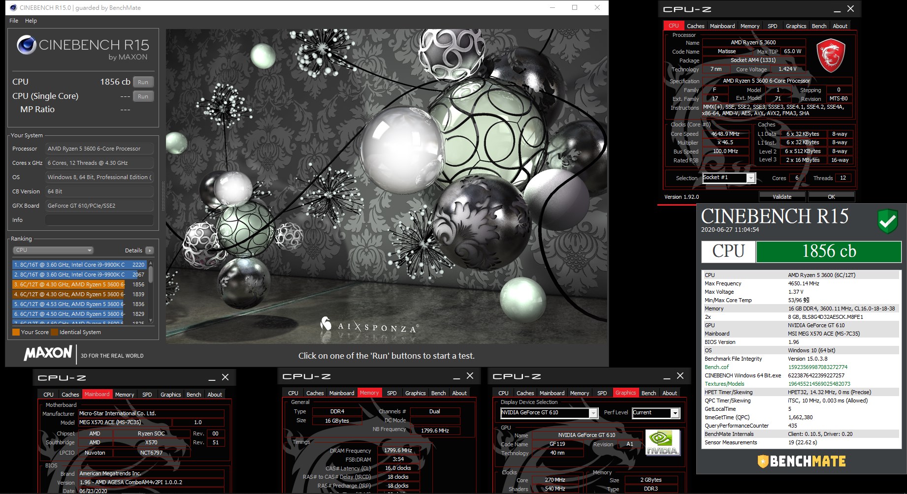The height and width of the screenshot is (494, 907).
Task: Click the Ranking list vertical scrollbar
Action: [x=151, y=292]
